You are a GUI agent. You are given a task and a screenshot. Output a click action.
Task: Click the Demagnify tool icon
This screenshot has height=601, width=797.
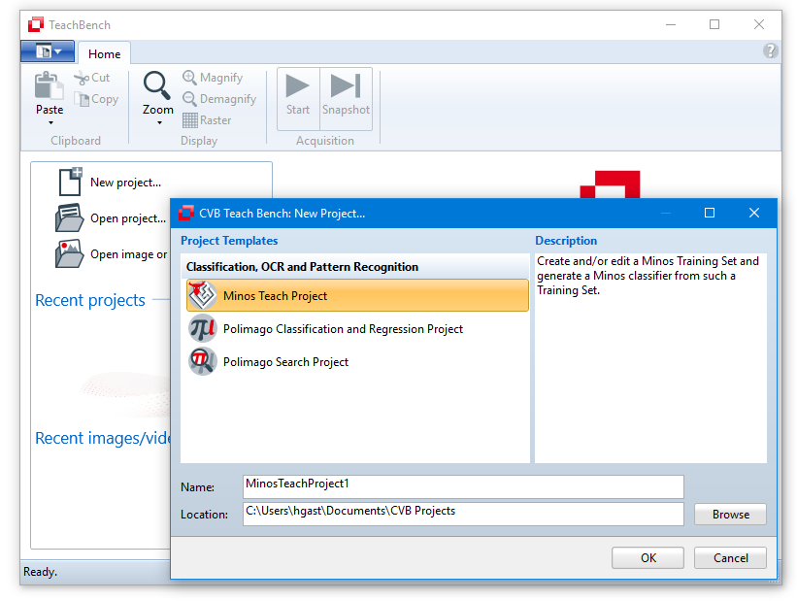pyautogui.click(x=190, y=99)
